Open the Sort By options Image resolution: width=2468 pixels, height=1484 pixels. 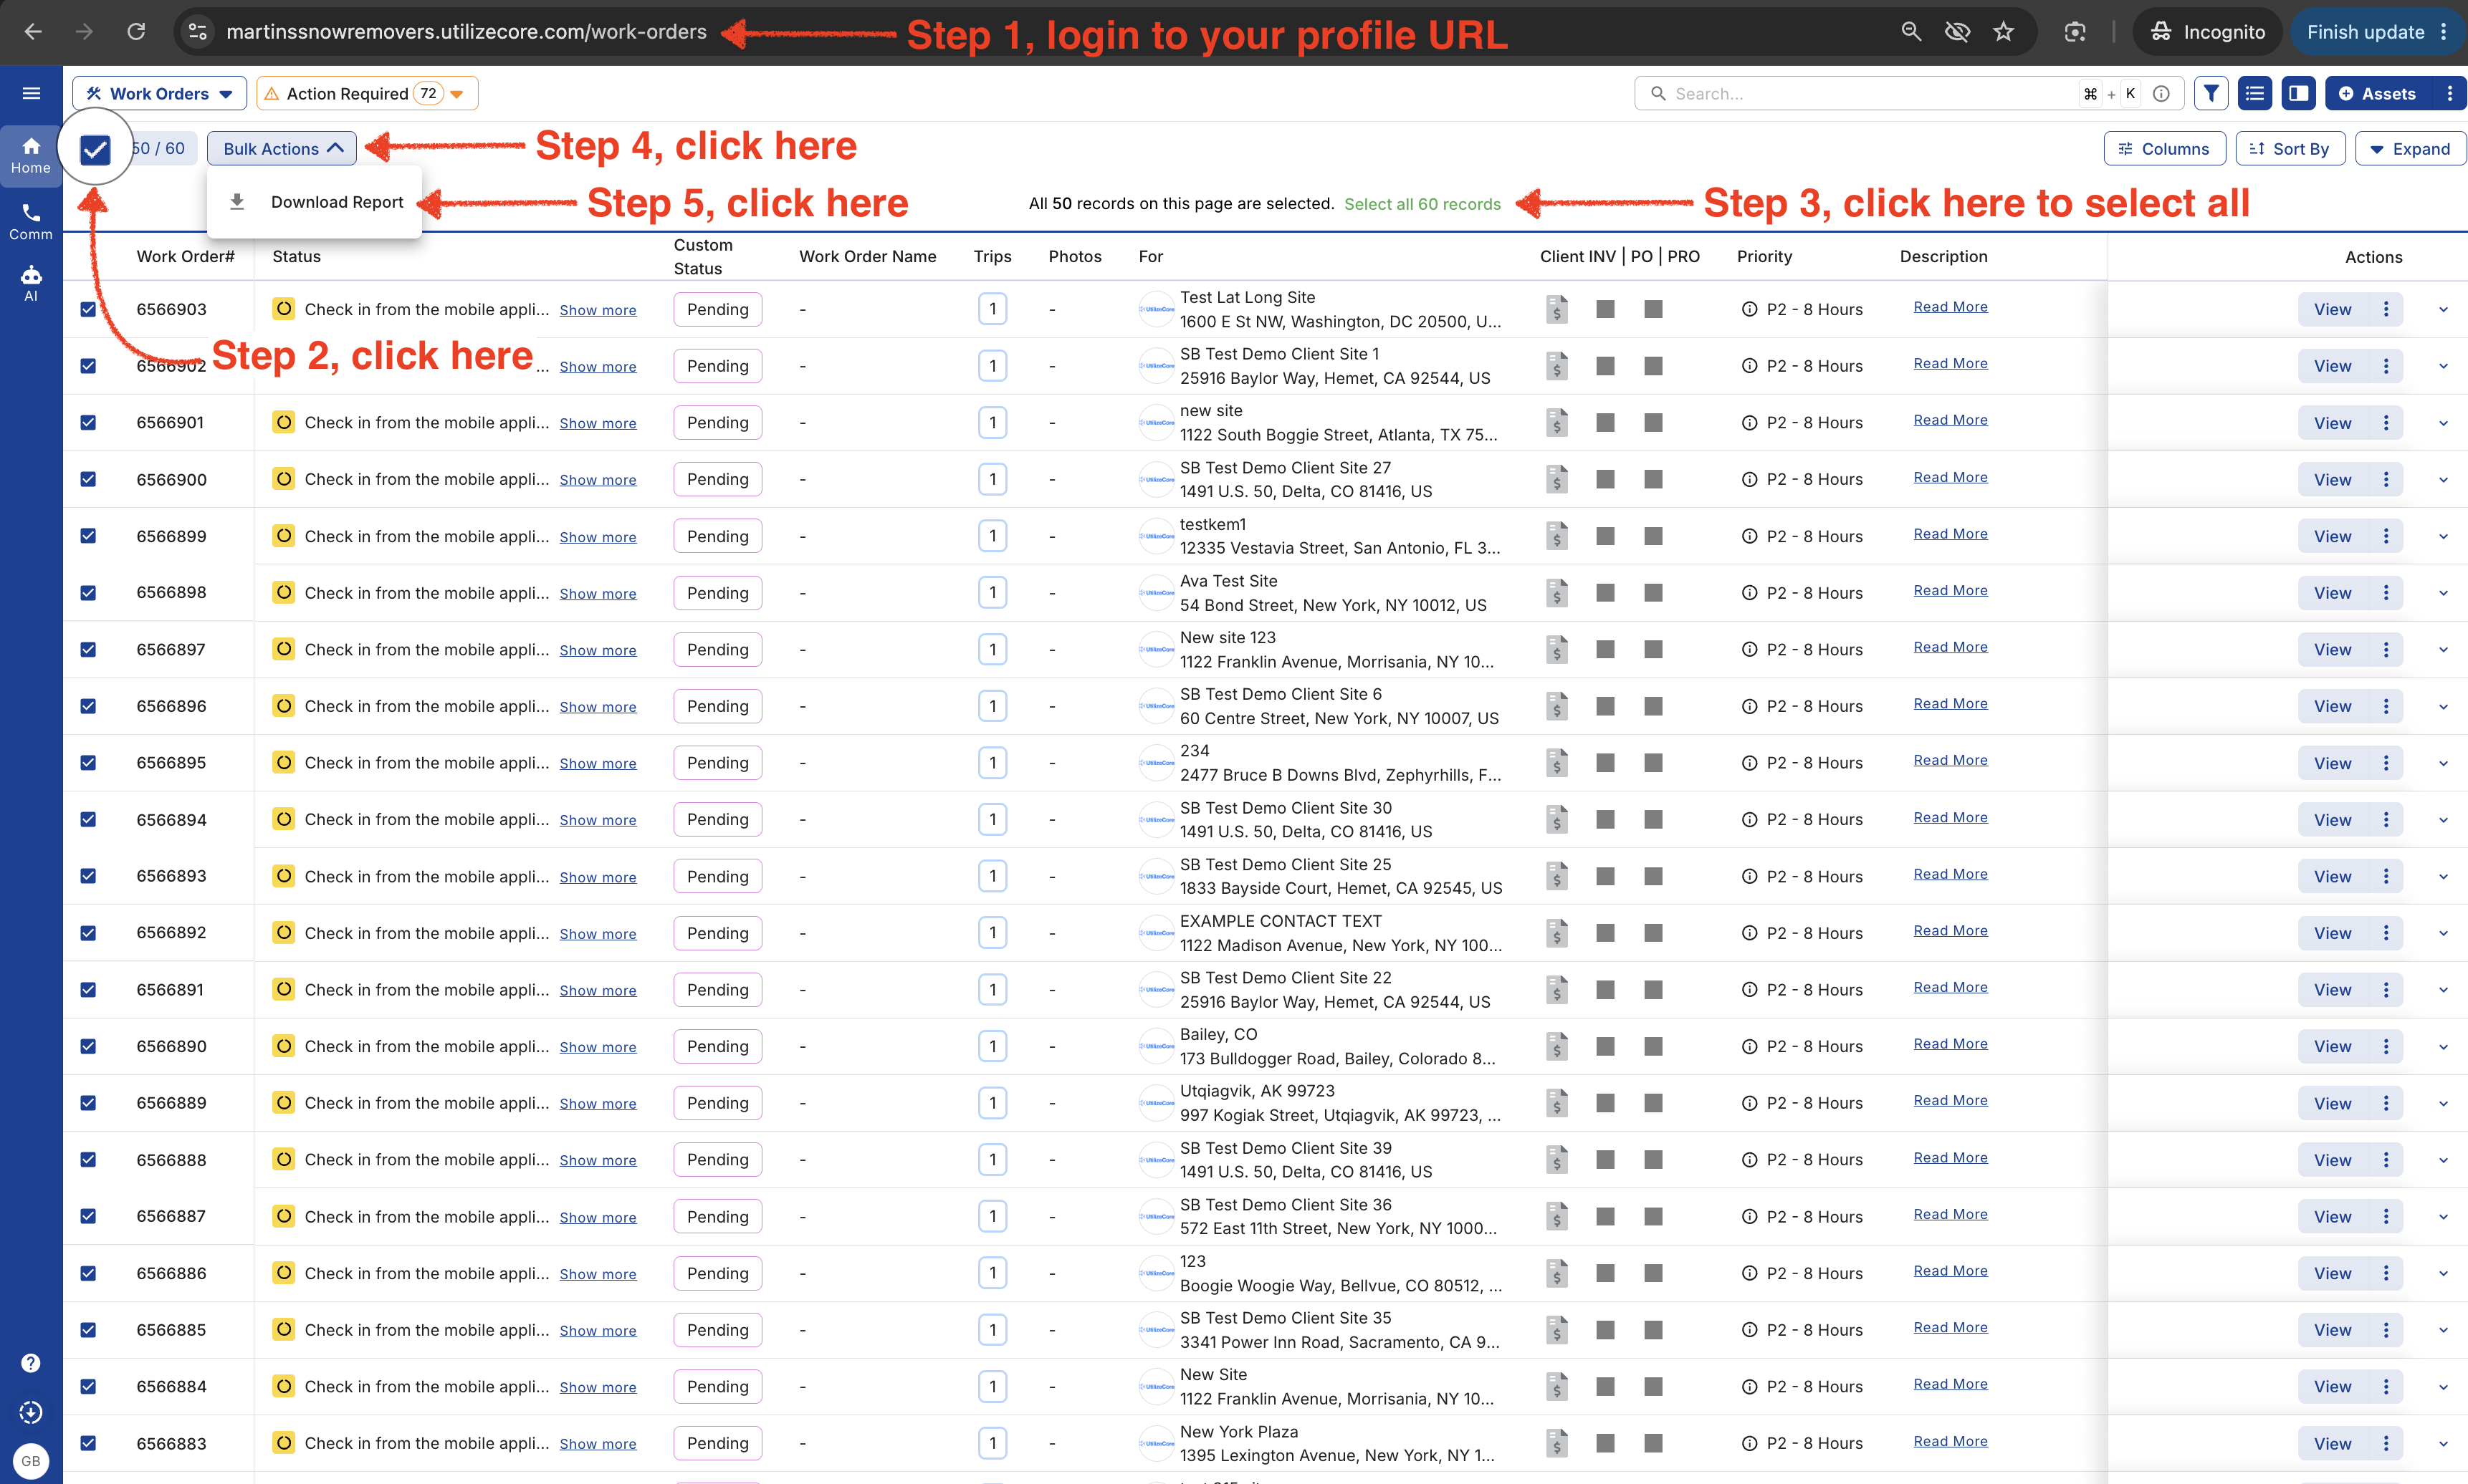[x=2290, y=149]
